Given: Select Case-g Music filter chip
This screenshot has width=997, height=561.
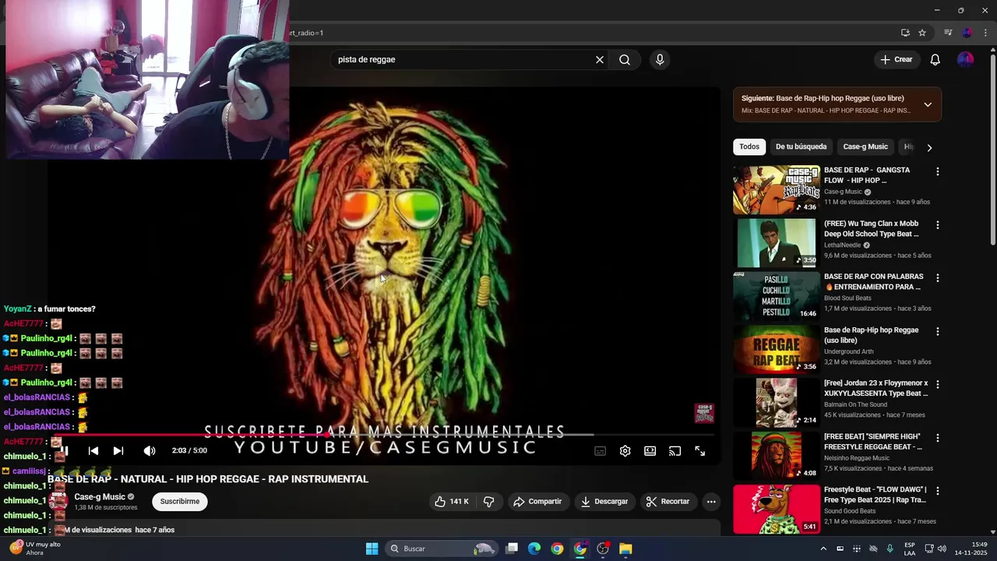Looking at the screenshot, I should (865, 147).
